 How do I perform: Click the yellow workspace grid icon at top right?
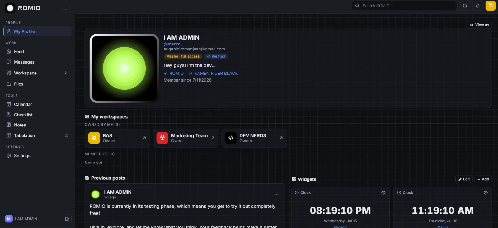[490, 6]
